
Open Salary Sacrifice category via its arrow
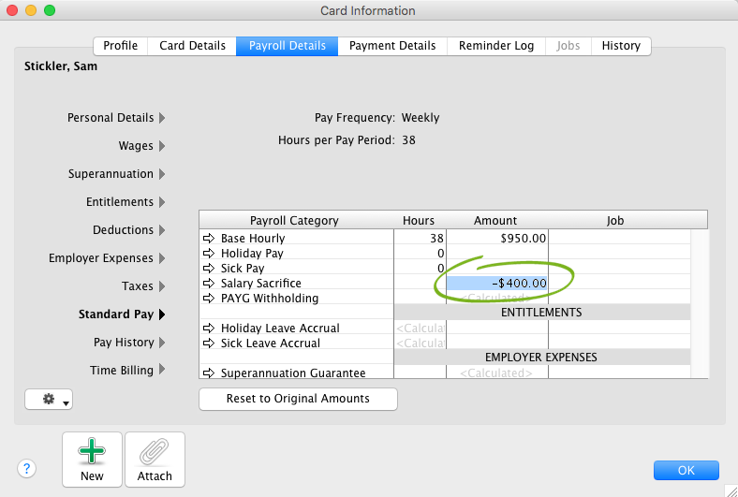[x=209, y=284]
